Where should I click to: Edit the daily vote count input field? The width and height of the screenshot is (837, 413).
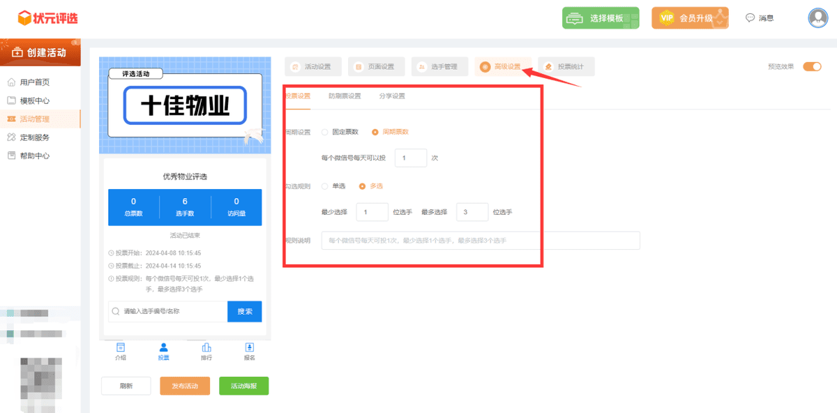coord(410,158)
